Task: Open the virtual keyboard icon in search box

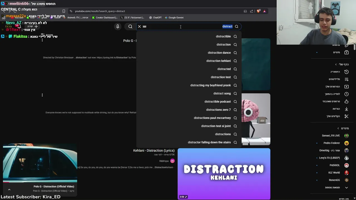Action: pyautogui.click(x=144, y=27)
